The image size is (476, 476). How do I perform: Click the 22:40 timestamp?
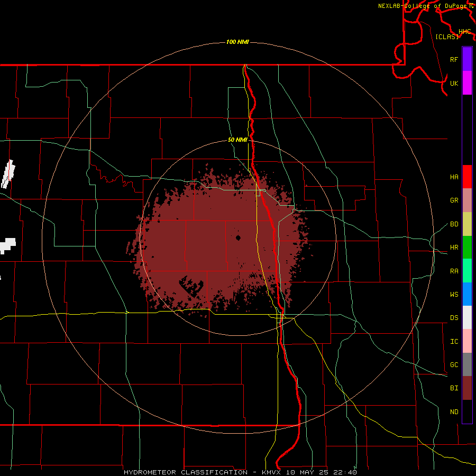(345, 472)
